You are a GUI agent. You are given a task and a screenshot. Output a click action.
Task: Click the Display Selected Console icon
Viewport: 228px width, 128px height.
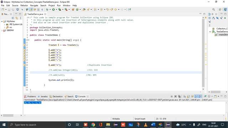click(209, 96)
